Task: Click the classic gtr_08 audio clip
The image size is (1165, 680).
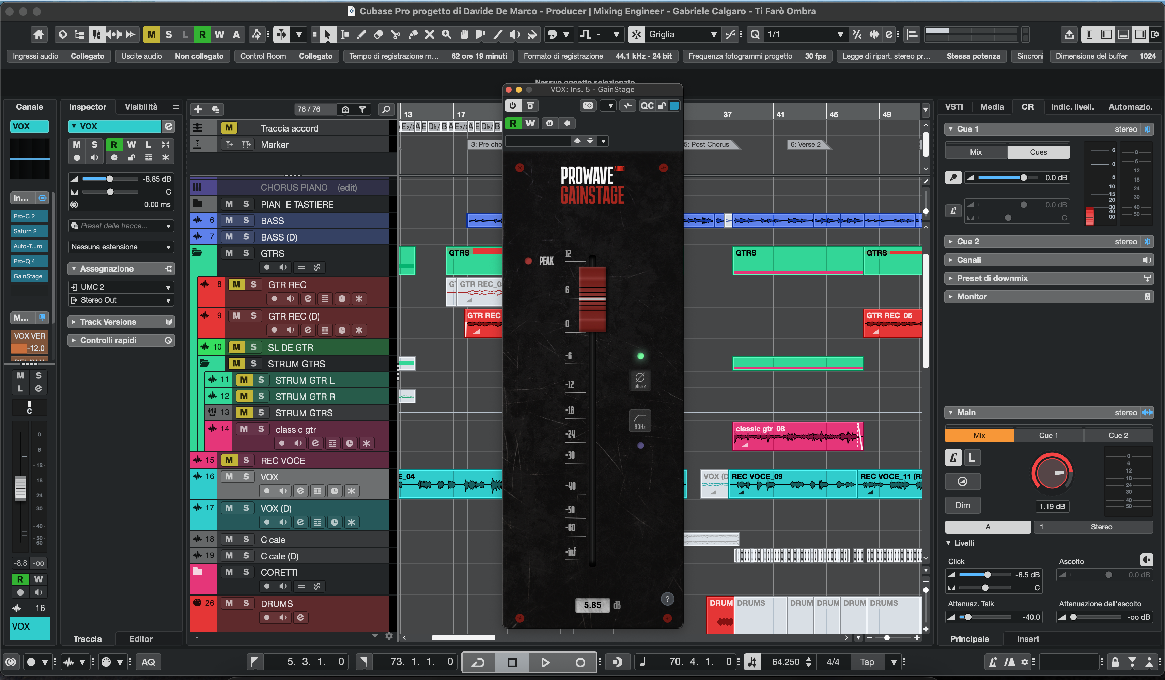Action: point(797,436)
